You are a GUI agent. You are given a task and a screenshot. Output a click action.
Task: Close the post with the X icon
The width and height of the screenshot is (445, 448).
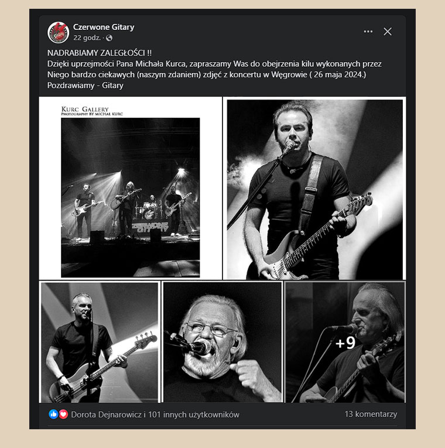pyautogui.click(x=387, y=32)
